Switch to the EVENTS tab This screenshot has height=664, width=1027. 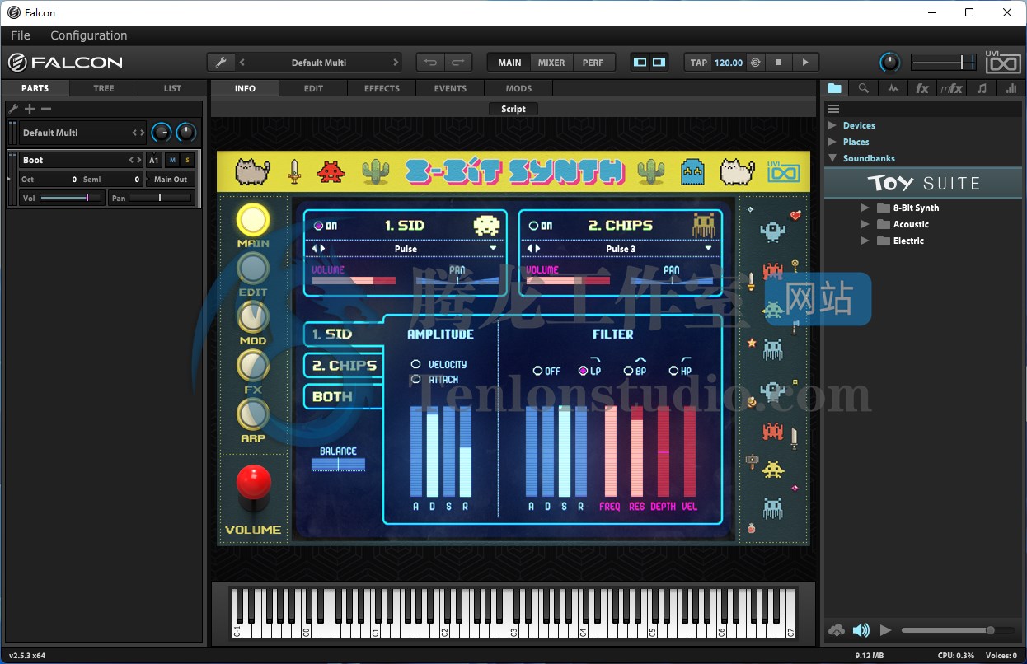[x=450, y=88]
